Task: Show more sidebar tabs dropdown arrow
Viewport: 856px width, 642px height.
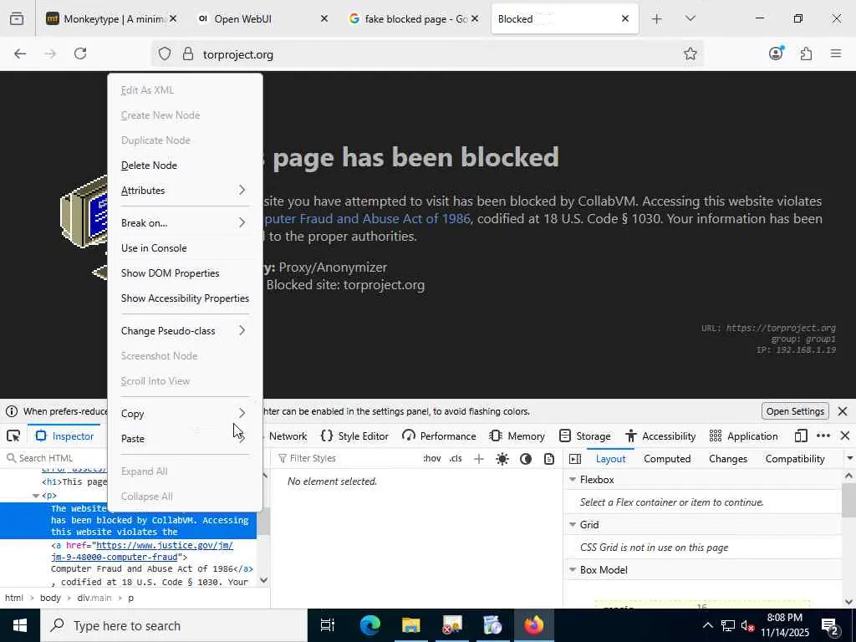Action: pos(849,459)
